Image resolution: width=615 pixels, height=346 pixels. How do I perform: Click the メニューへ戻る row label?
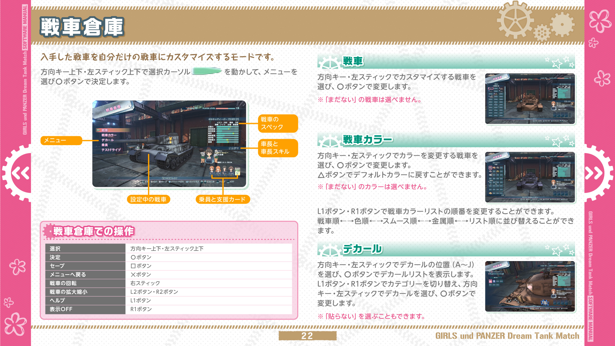coord(85,275)
